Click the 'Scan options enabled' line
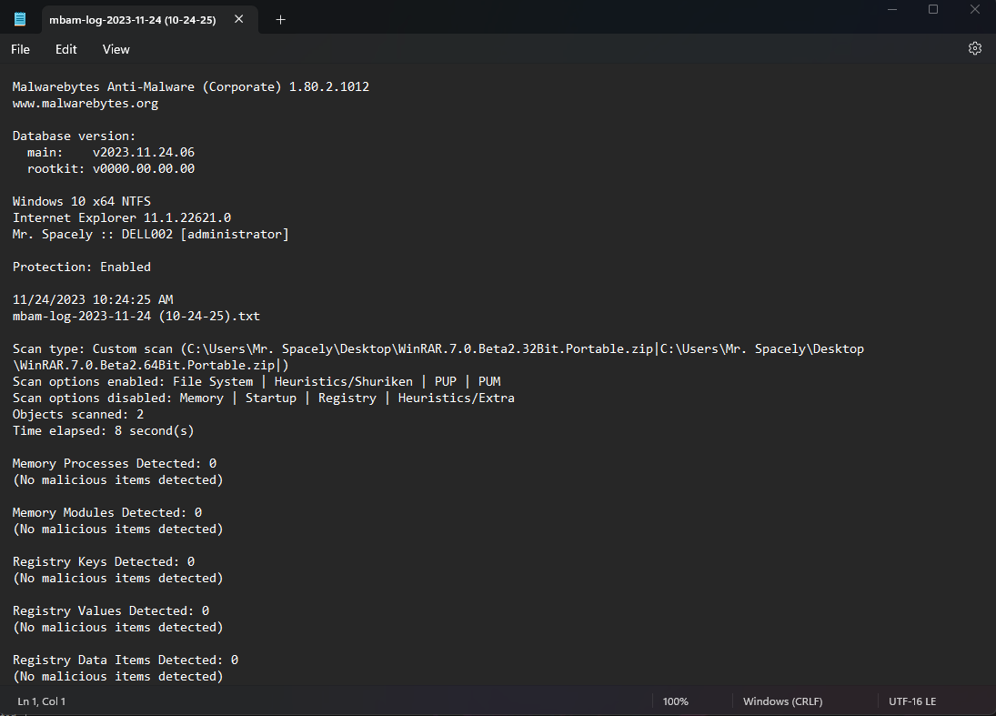This screenshot has height=716, width=996. (257, 382)
